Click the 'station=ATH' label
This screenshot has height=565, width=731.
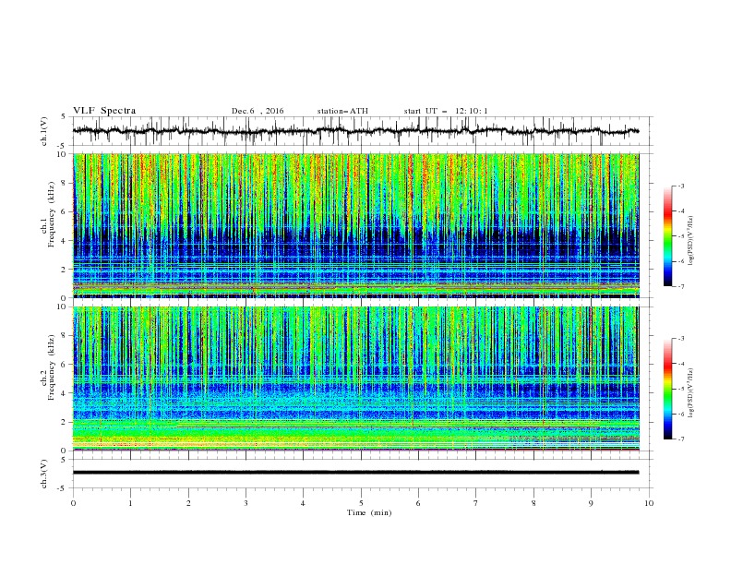click(342, 111)
